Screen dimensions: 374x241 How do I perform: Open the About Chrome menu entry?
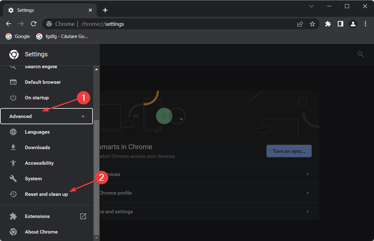pyautogui.click(x=41, y=232)
